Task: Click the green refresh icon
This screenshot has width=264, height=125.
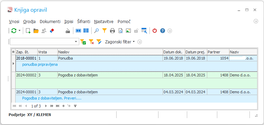Action: 14,31
